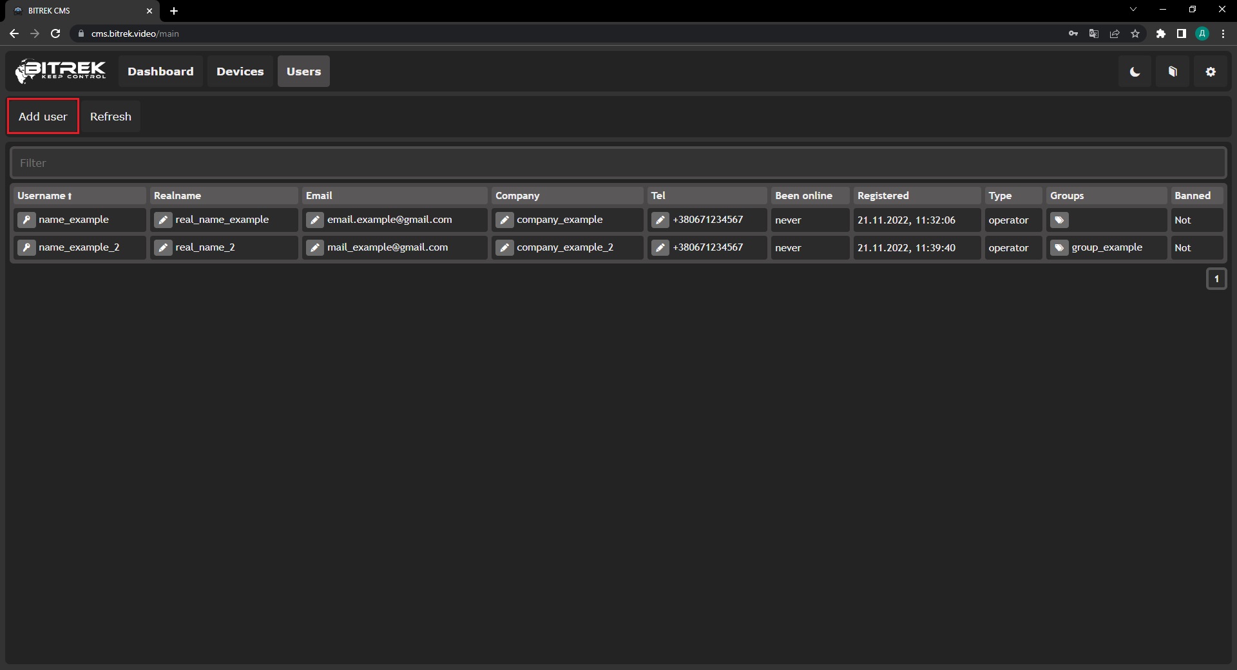Click into the Filter input field

[618, 163]
